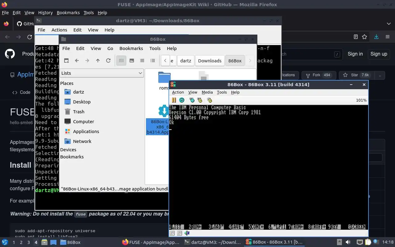The height and width of the screenshot is (247, 395).
Task: Go forward in file manager
Action: point(87,61)
